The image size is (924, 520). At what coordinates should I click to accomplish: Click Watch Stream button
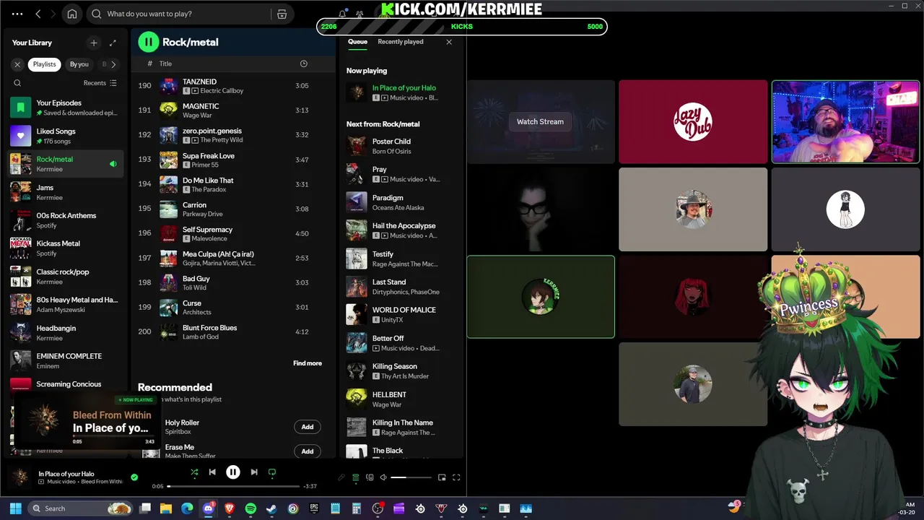(540, 121)
